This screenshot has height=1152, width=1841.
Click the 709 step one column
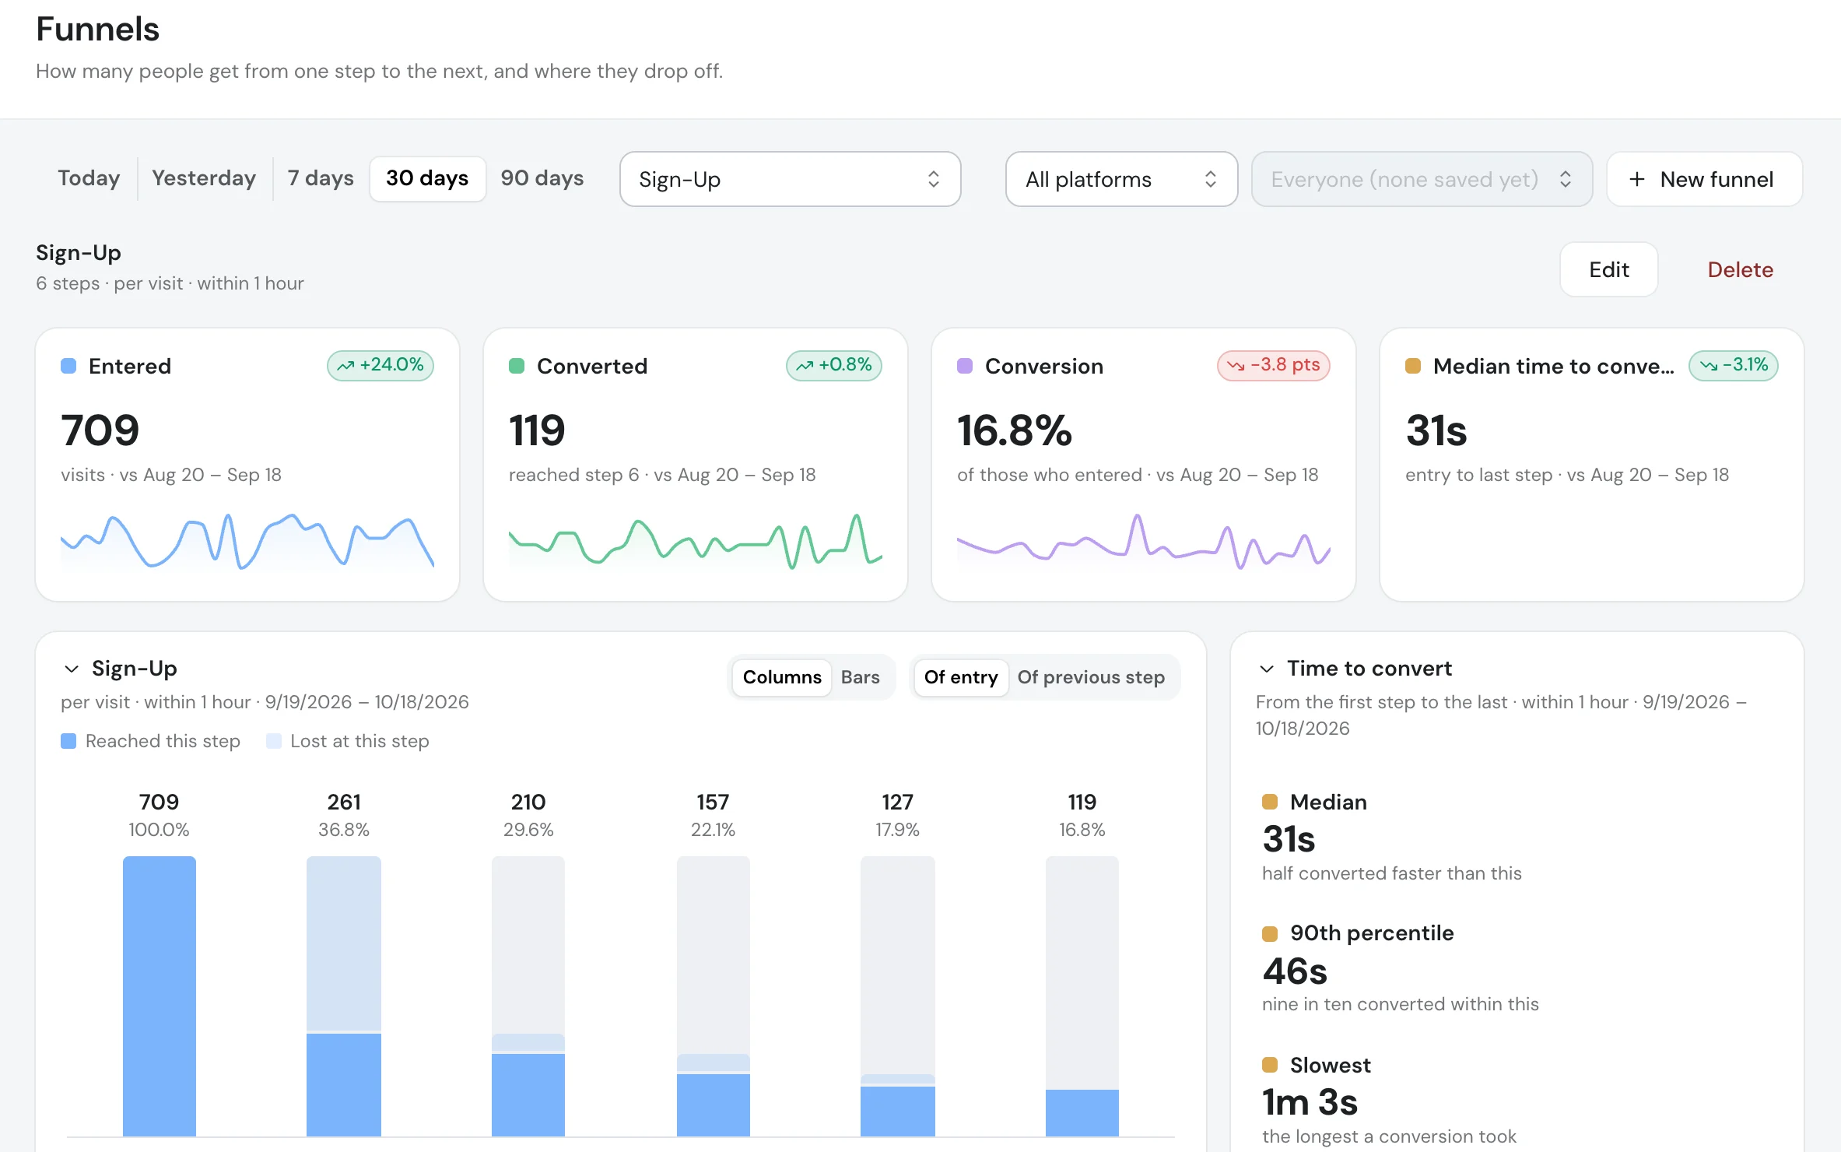pos(160,996)
